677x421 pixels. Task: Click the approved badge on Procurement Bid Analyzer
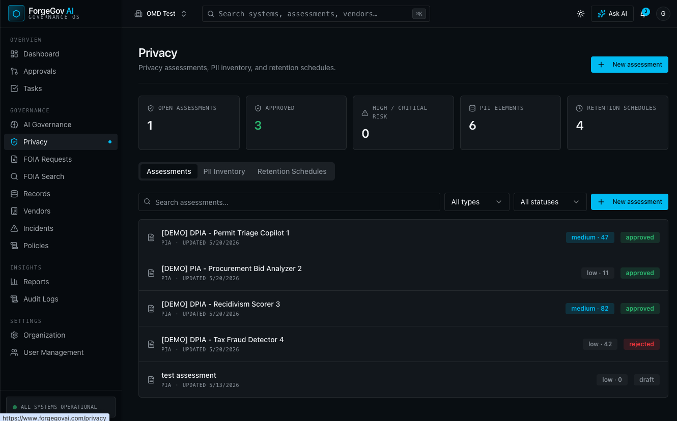640,273
